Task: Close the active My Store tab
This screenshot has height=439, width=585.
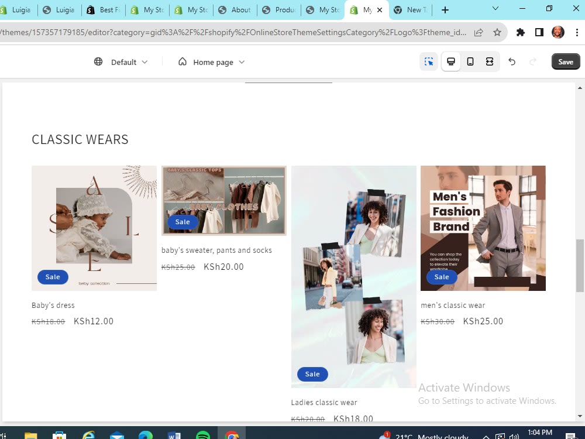Action: 380,10
